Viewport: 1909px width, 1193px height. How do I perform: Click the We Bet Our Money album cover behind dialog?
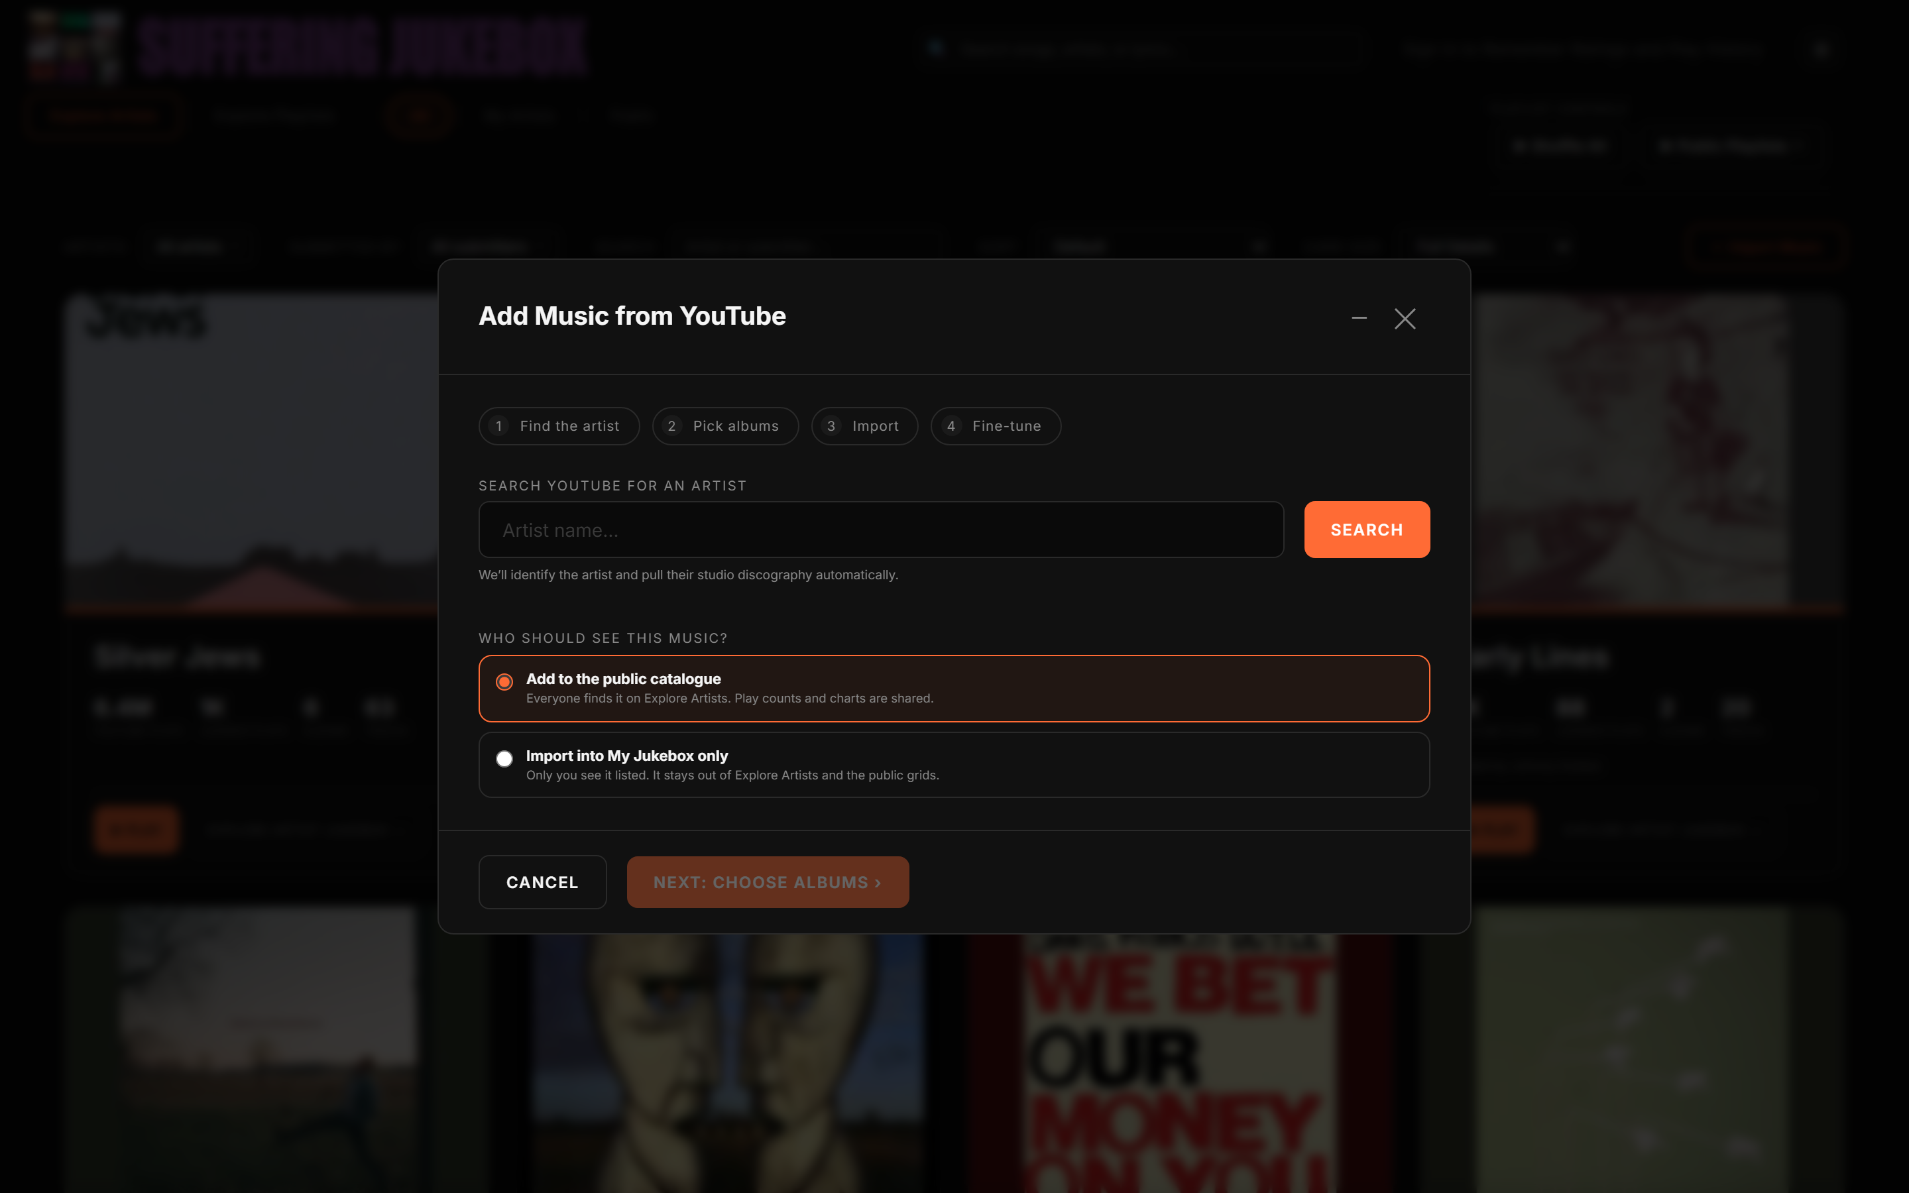pyautogui.click(x=1179, y=1064)
